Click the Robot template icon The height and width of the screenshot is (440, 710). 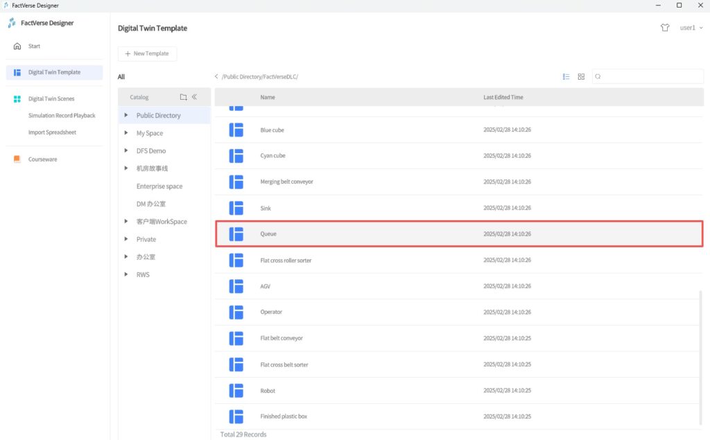tap(236, 391)
